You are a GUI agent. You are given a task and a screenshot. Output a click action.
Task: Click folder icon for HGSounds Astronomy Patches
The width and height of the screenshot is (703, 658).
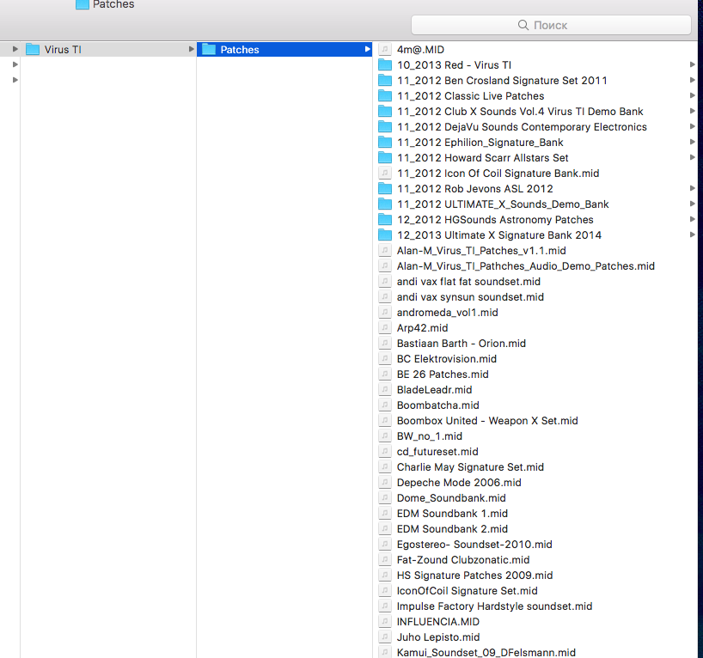[x=385, y=220]
